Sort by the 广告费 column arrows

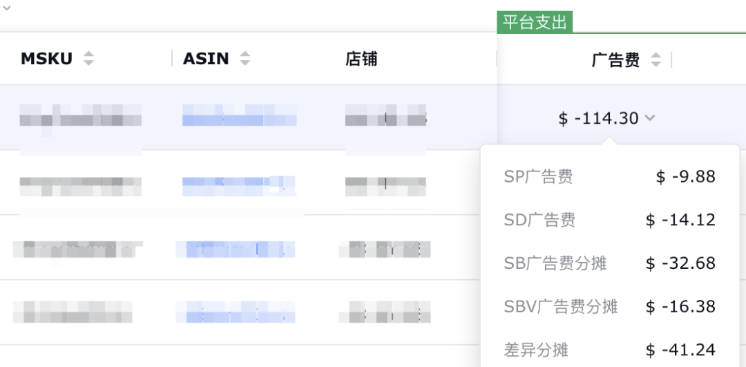point(656,59)
